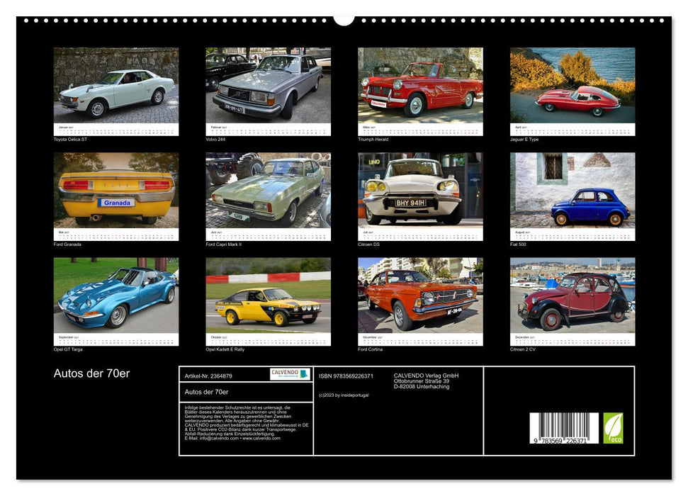The image size is (688, 496).
Task: Click 'D-82008 Unterhaching' address line
Action: pos(421,387)
